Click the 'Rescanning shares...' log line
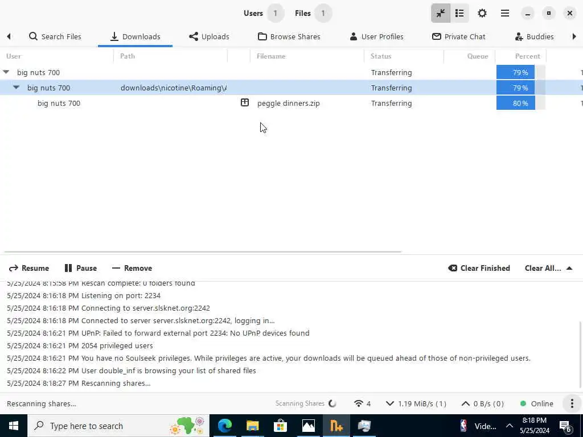 point(79,383)
